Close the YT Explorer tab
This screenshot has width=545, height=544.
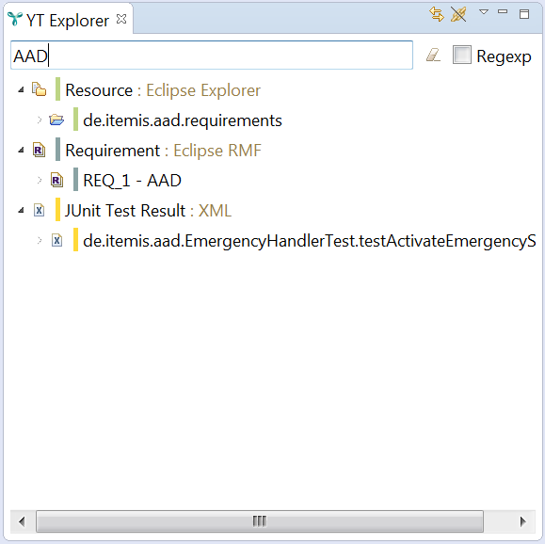pos(121,19)
